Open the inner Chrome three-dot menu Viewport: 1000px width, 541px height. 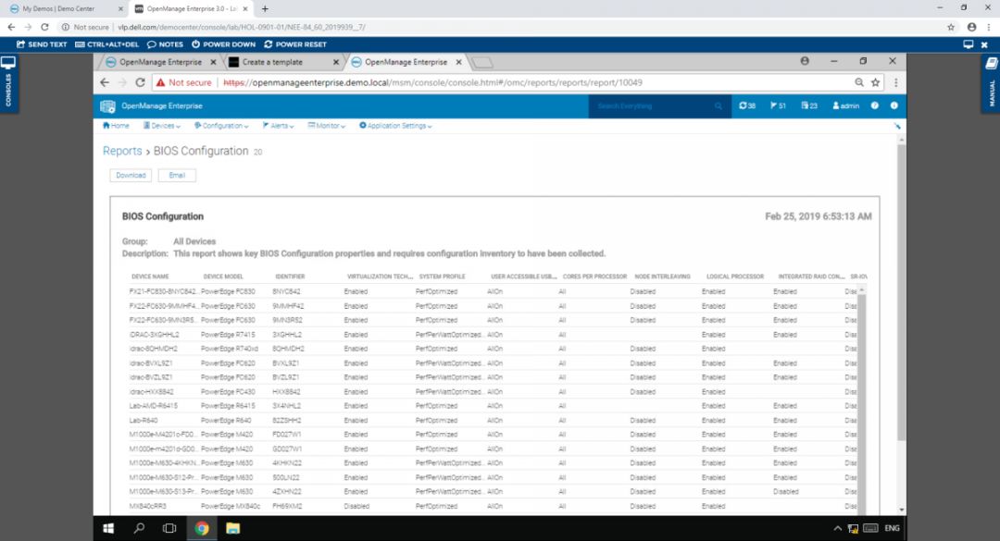point(895,82)
